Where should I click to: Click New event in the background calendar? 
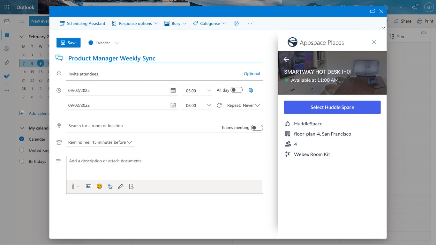(40, 21)
